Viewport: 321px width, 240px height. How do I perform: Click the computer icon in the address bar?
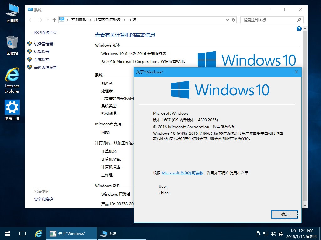62,20
